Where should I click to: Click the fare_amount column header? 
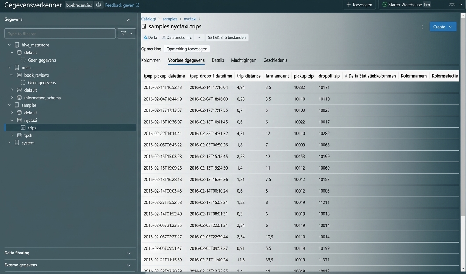[277, 76]
